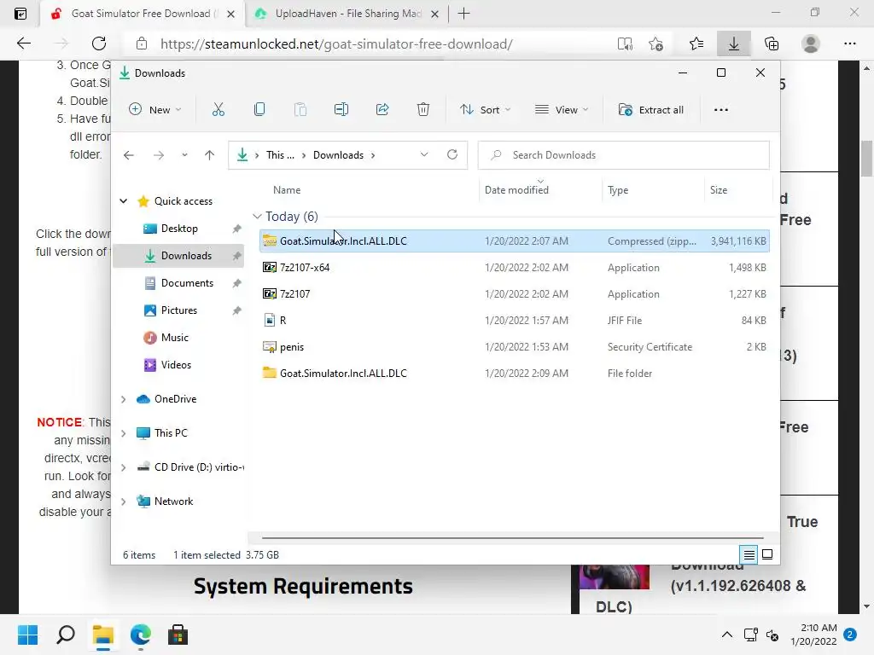This screenshot has height=655, width=874.
Task: Open a new Edge tab
Action: coord(463,14)
